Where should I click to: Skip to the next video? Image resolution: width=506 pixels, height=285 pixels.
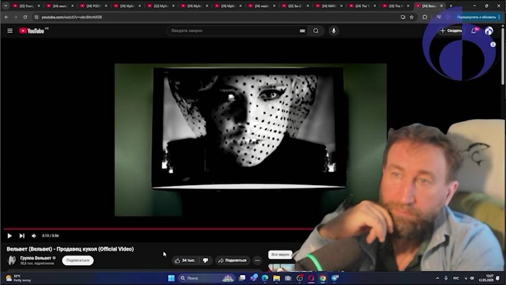21,236
